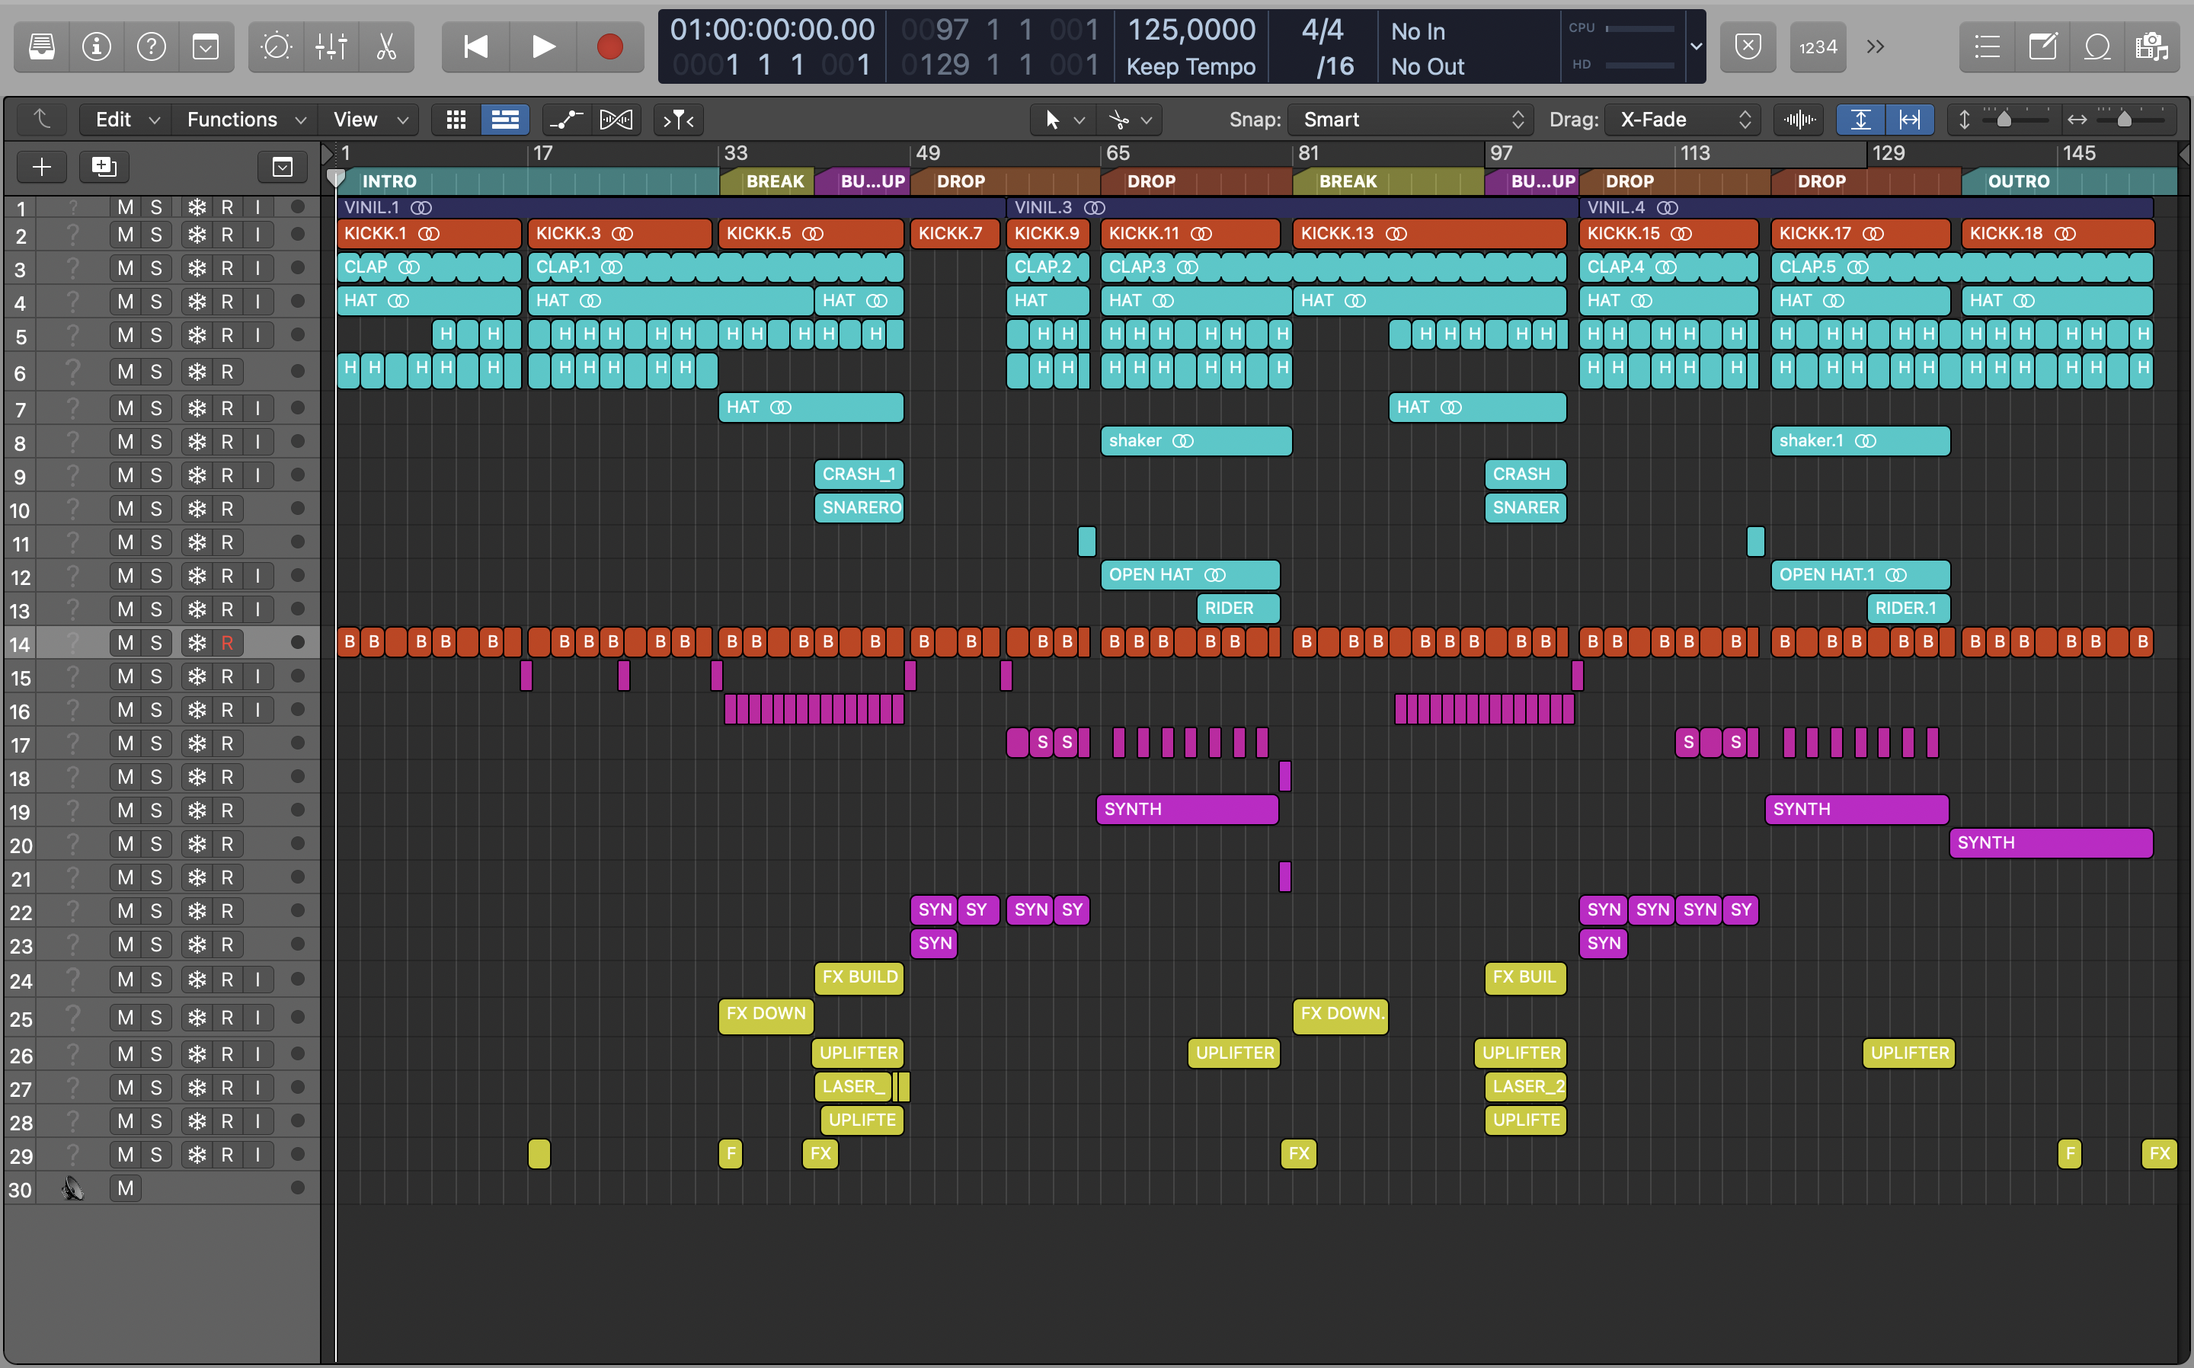
Task: Toggle the Toolbar display icon
Action: click(206, 47)
